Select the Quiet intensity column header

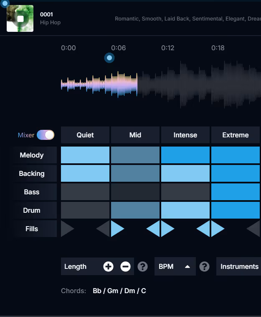click(85, 135)
